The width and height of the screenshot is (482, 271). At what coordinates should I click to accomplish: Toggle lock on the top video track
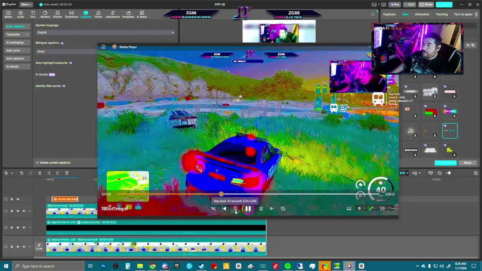click(x=12, y=211)
